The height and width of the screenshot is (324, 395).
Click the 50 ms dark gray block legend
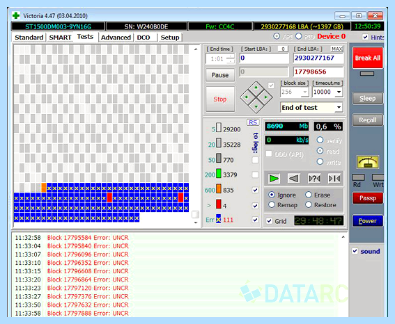(x=219, y=158)
